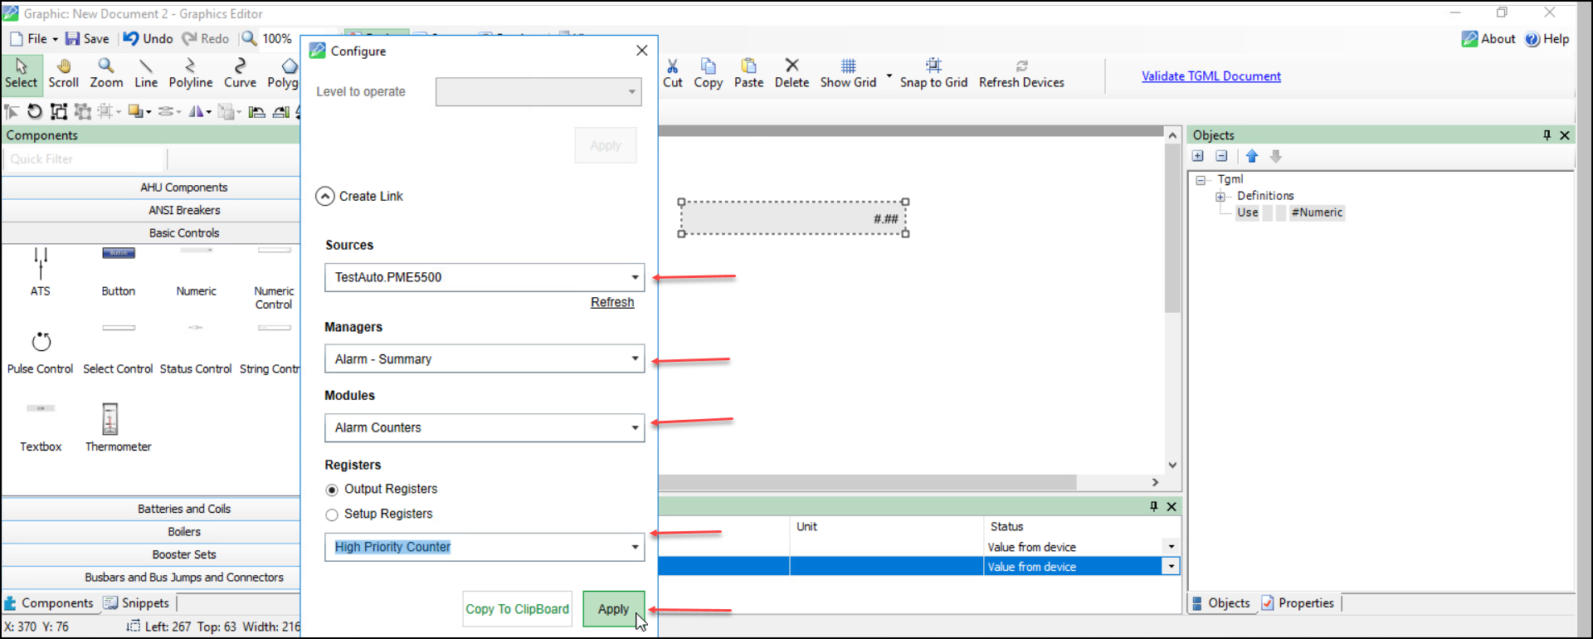Click the green Apply button
This screenshot has height=639, width=1593.
coord(613,609)
